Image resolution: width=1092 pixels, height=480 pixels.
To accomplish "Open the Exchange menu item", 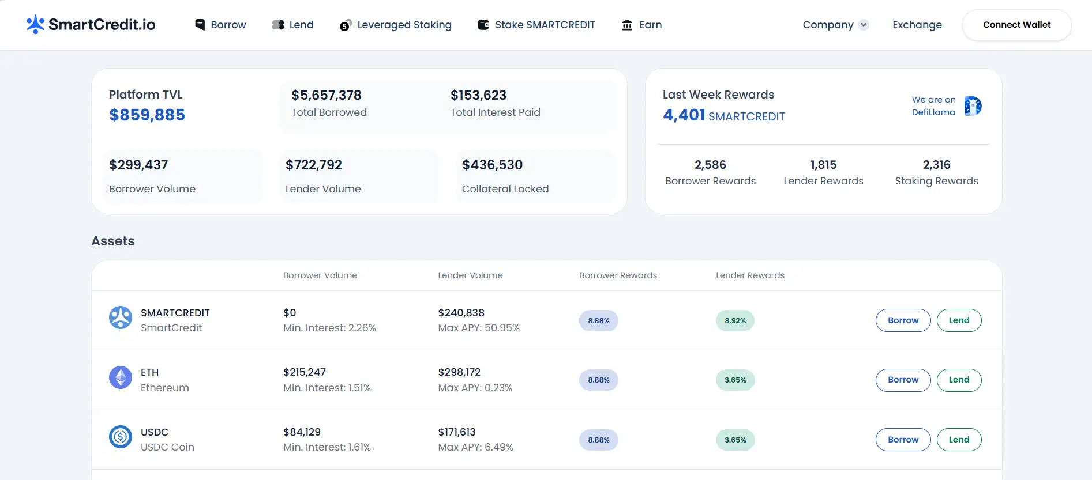I will pyautogui.click(x=917, y=25).
